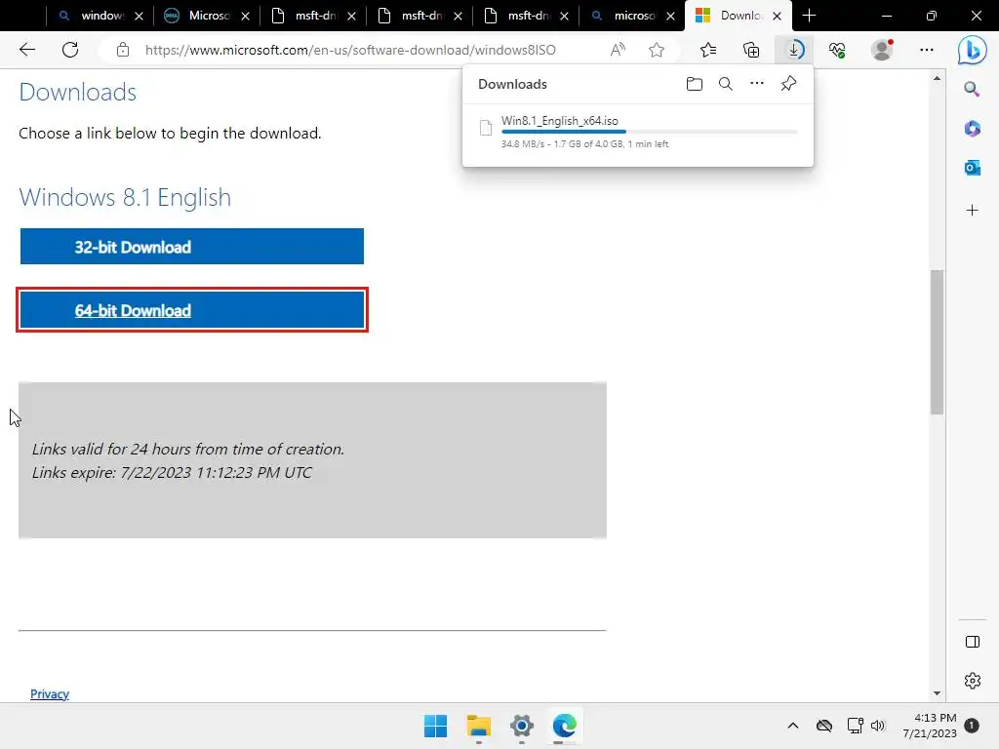
Task: Toggle the sidebar visibility icon
Action: pyautogui.click(x=973, y=642)
